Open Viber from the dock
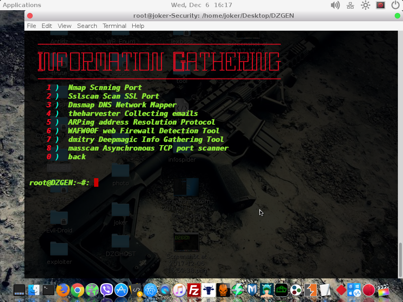Image resolution: width=403 pixels, height=302 pixels. pyautogui.click(x=106, y=290)
